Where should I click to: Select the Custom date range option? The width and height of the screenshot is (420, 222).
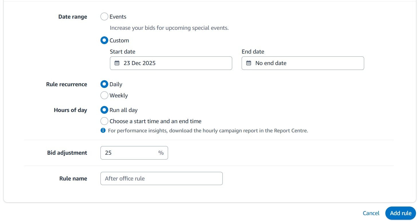tap(104, 40)
